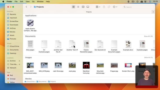Open the Action ellipsis menu
The image size is (160, 90).
click(x=115, y=7)
